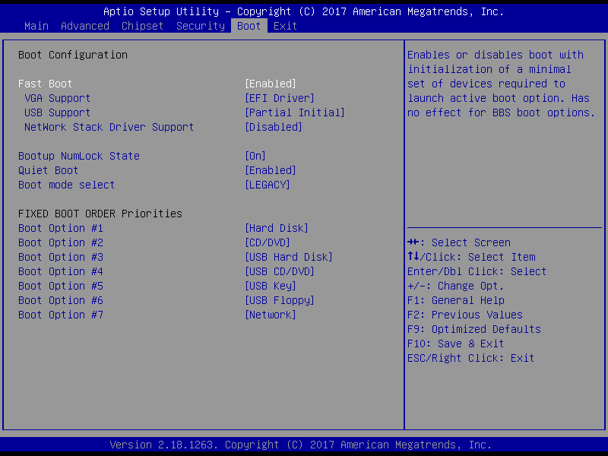Toggle Quiet Boot [Enabled] setting

[270, 170]
